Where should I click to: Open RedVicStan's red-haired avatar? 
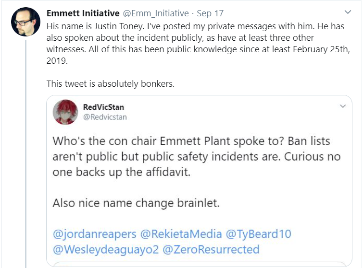point(65,112)
